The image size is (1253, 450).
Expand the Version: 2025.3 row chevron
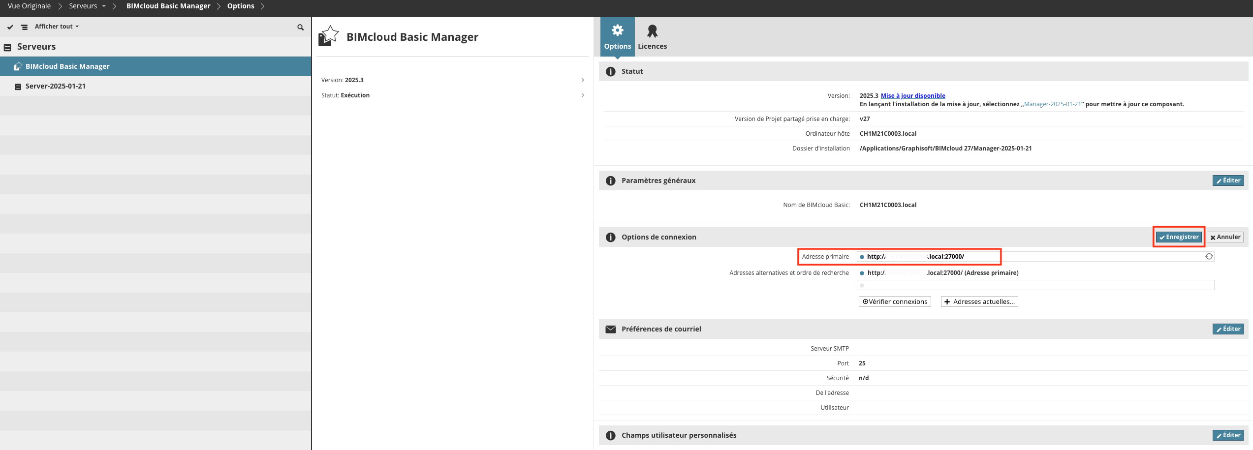point(583,80)
